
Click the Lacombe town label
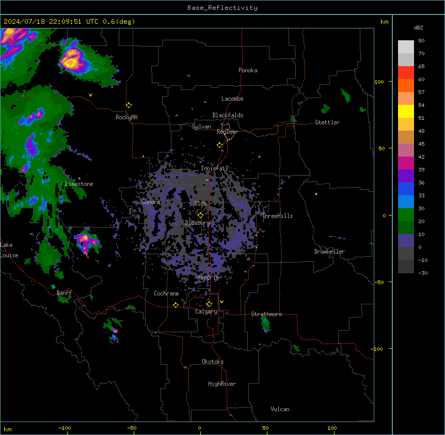[232, 99]
